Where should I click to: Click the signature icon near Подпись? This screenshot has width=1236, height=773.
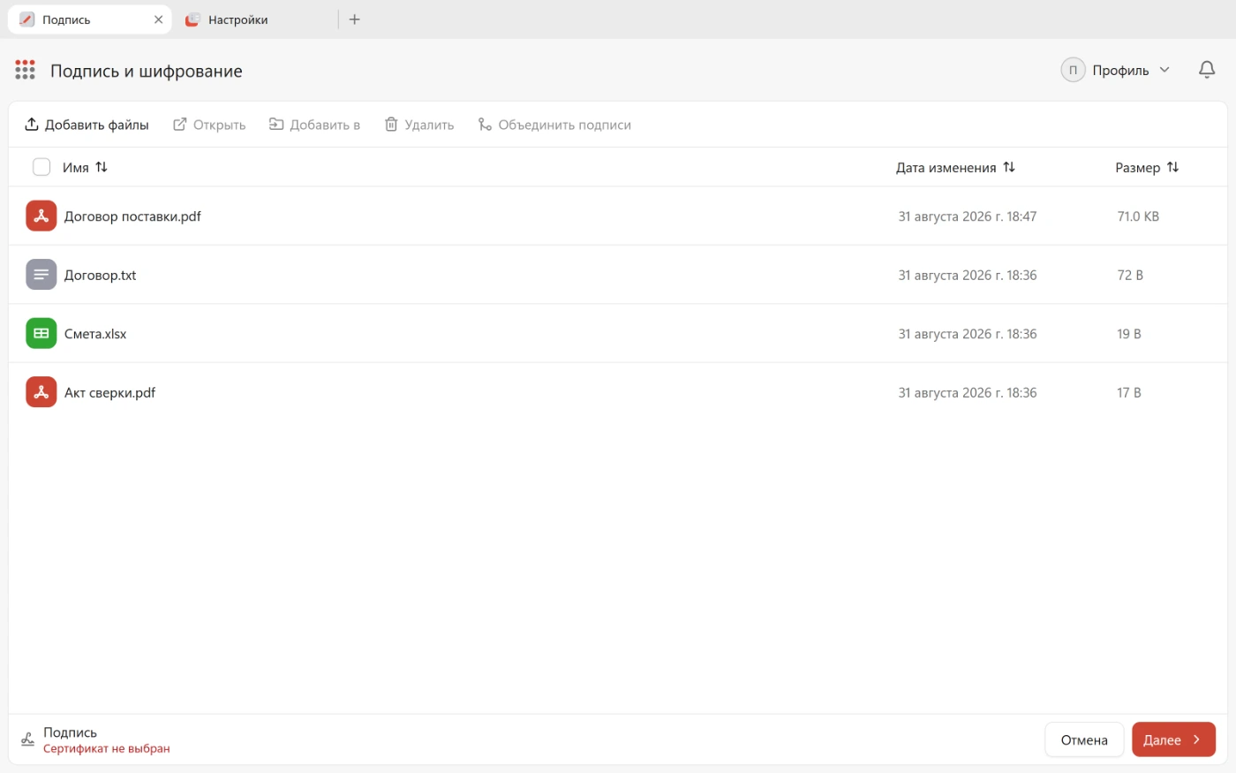pos(28,739)
